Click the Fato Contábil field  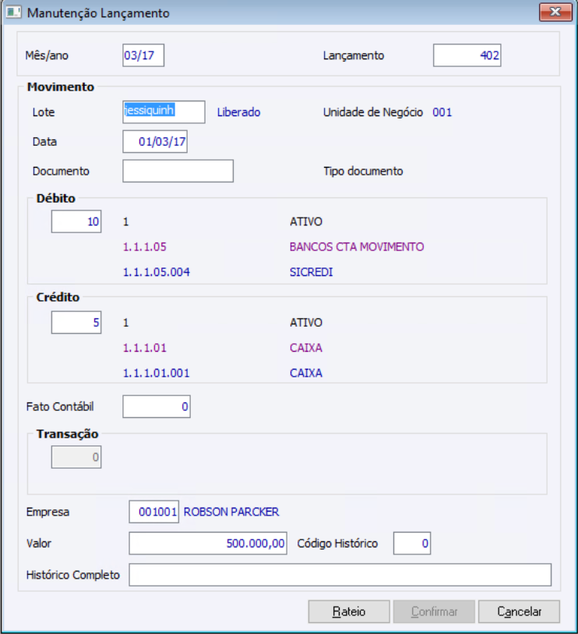[157, 406]
